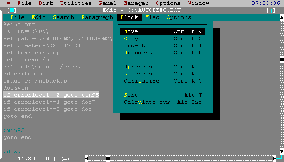Click the horizontal scrollbar thumb
This screenshot has height=162, width=284.
click(108, 158)
